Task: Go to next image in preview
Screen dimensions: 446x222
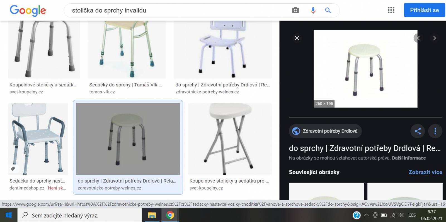Action: coord(434,38)
